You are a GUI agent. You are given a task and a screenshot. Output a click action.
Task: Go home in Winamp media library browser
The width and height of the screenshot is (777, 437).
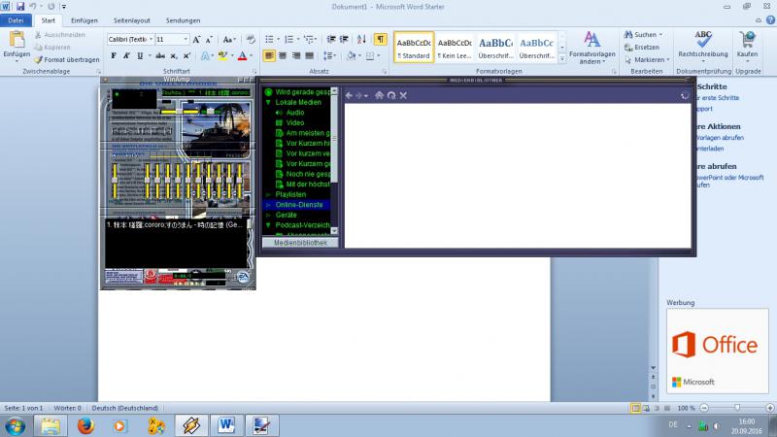click(x=379, y=95)
